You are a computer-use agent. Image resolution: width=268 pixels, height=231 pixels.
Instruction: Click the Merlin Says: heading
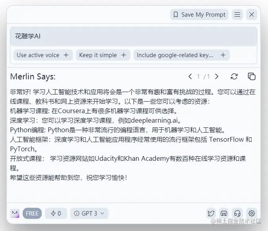tap(33, 77)
